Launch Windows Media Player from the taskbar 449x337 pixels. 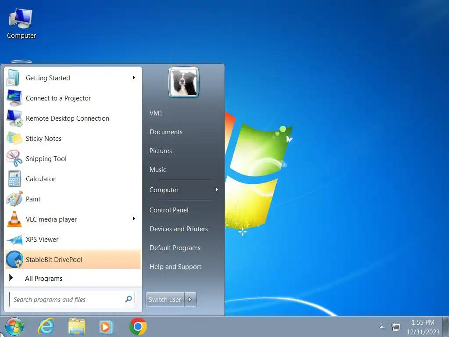pyautogui.click(x=106, y=326)
